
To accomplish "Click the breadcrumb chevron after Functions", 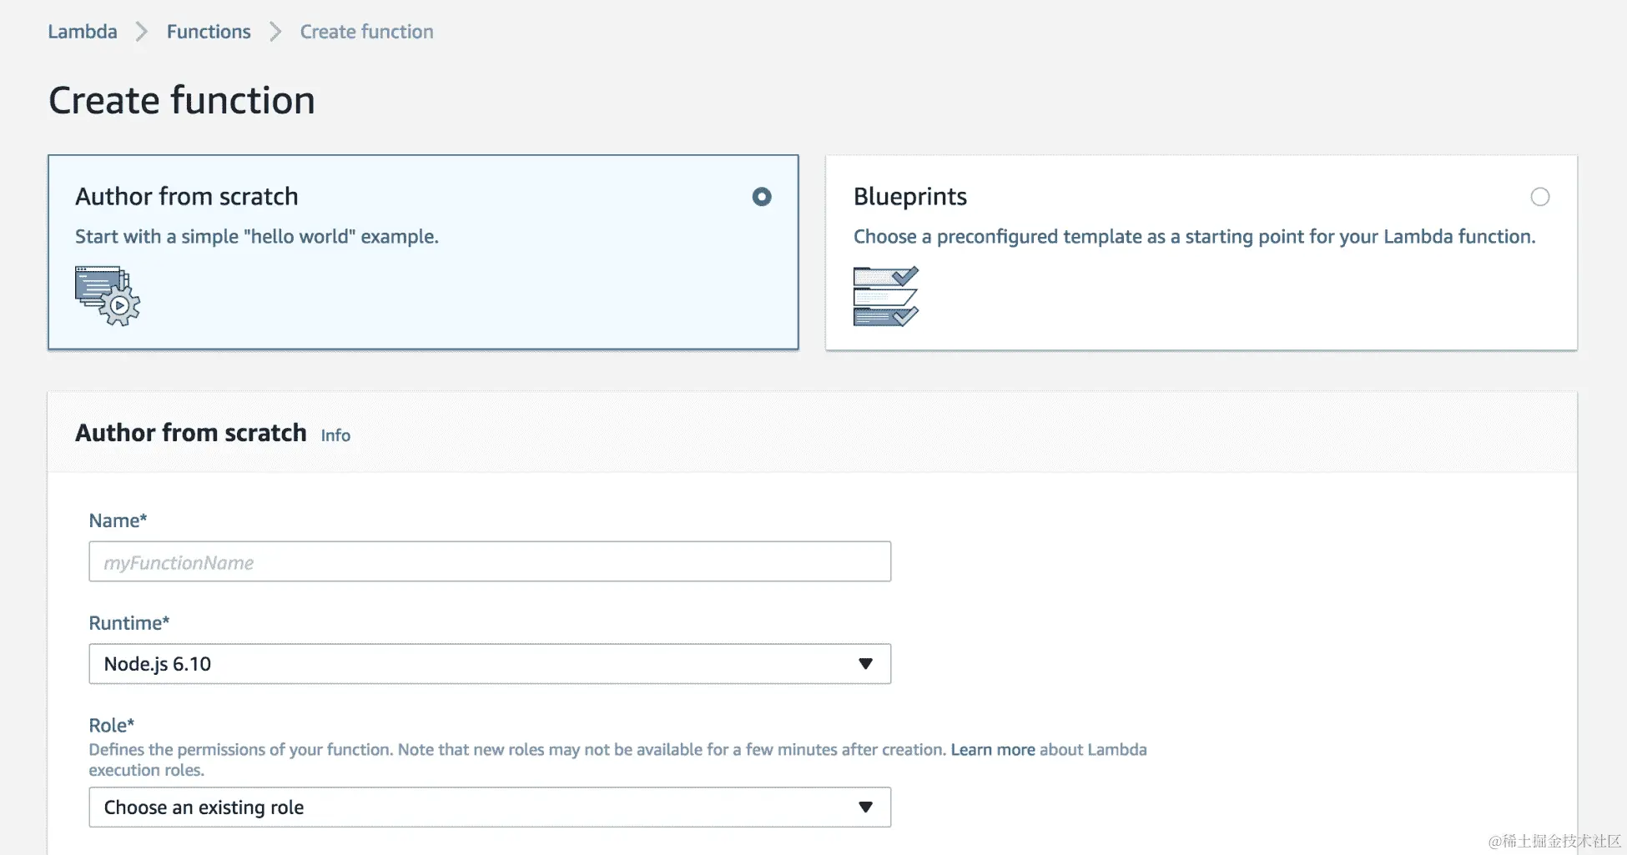I will click(275, 32).
